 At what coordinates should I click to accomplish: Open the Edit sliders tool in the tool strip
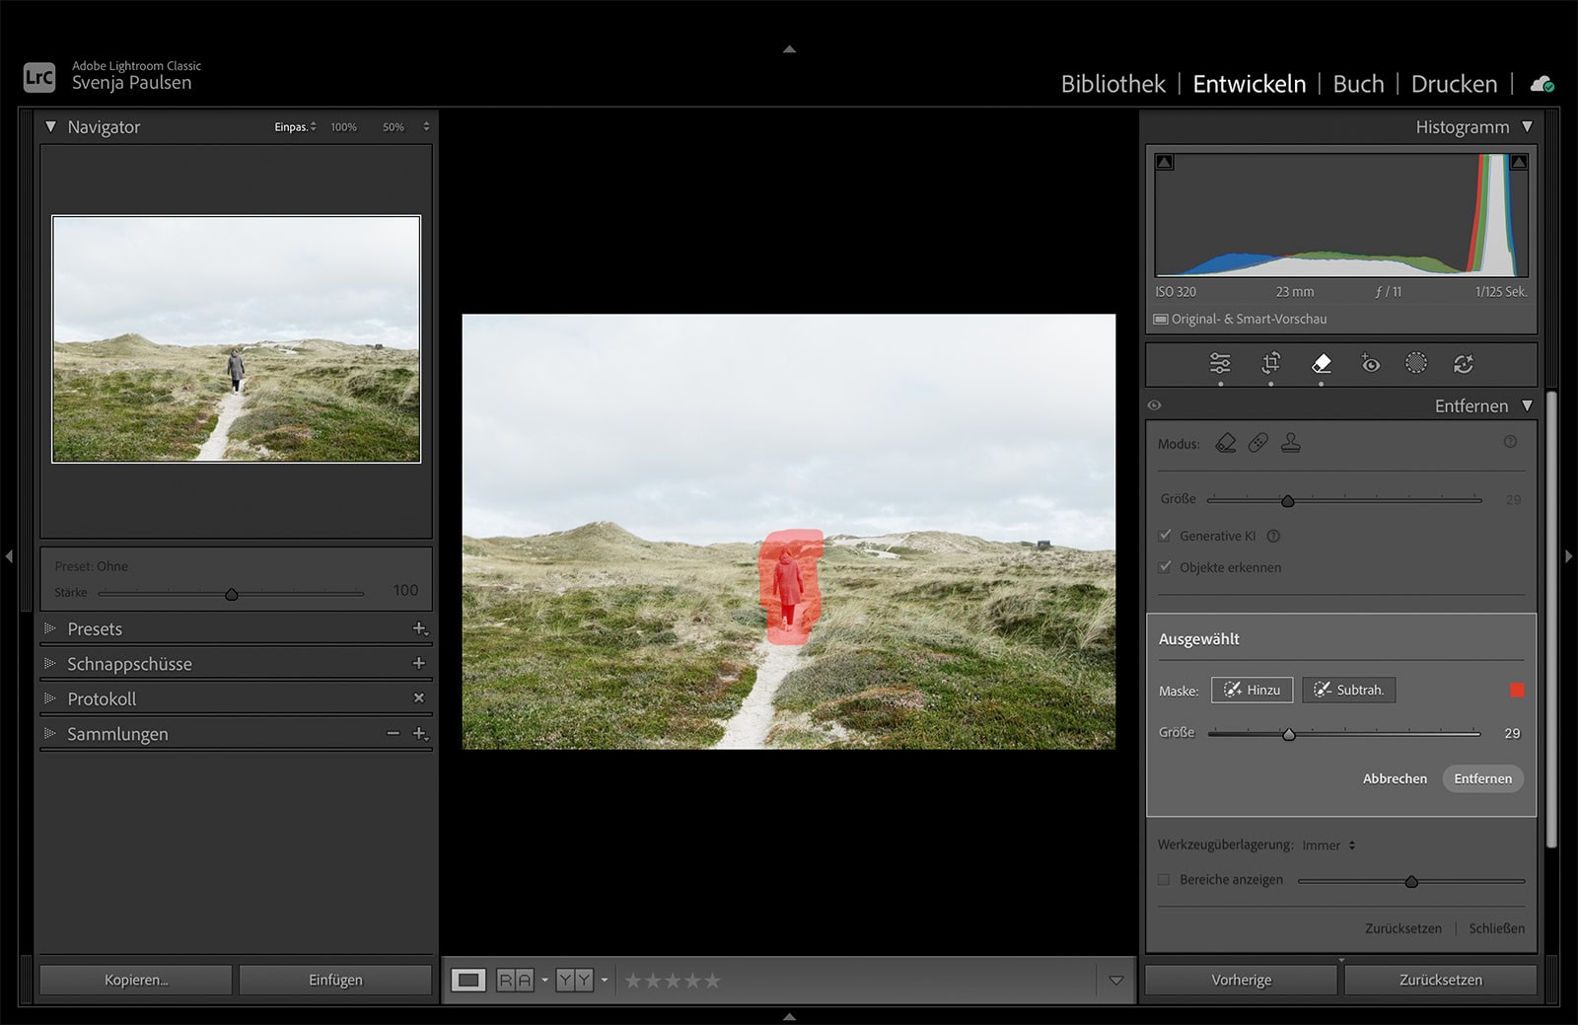click(x=1220, y=363)
